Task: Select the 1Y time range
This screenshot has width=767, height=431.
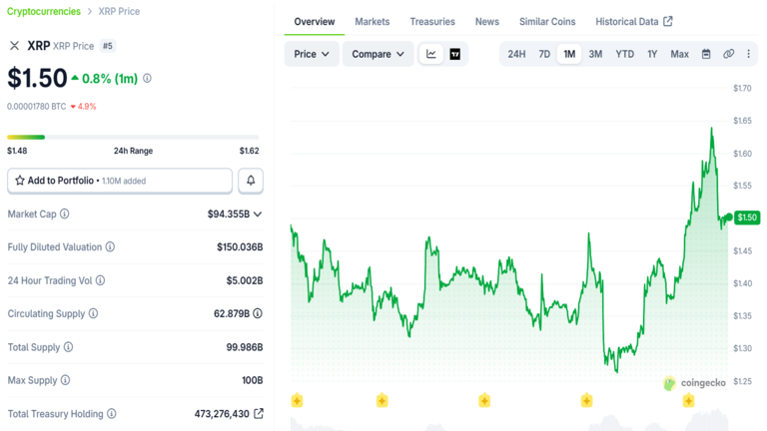Action: pos(652,54)
